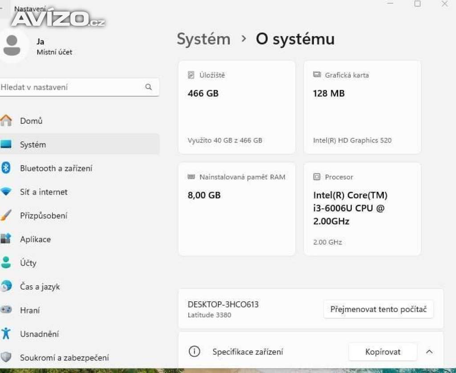Click the Aplikace tiles icon
456x373 pixels.
point(6,239)
